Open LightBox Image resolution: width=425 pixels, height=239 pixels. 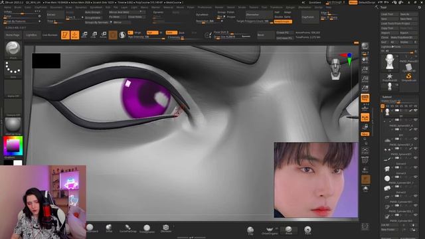coord(31,35)
